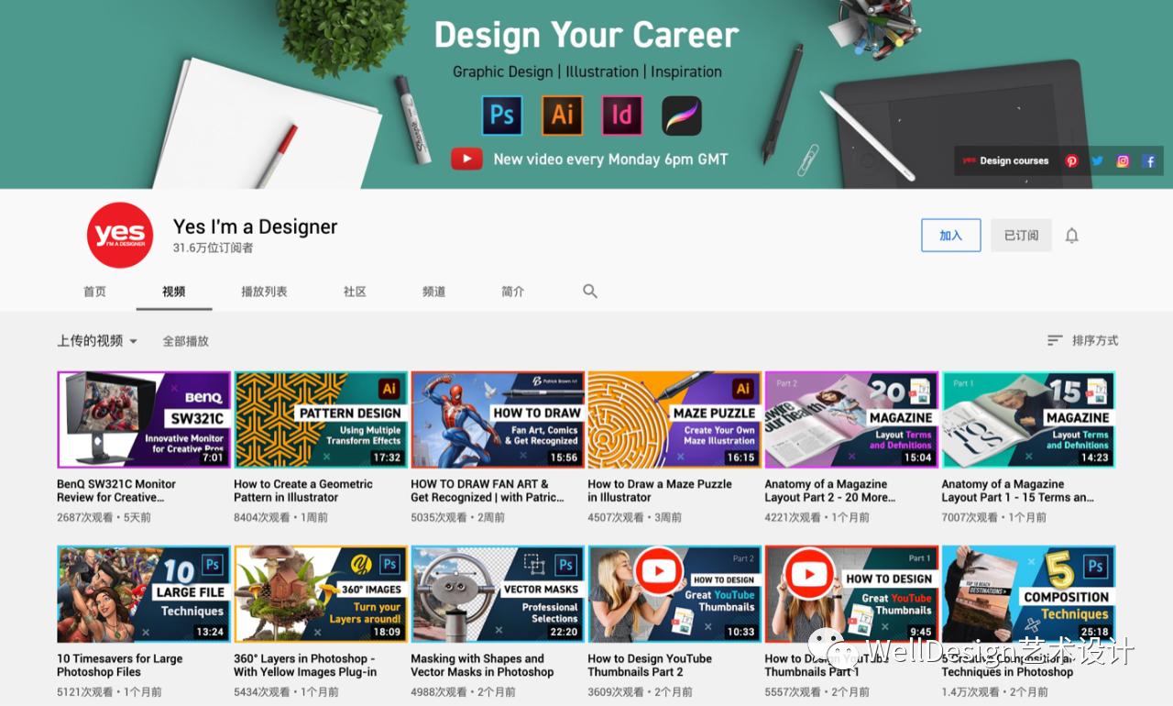This screenshot has width=1173, height=706.
Task: Open the YouTube Thumbnails Part 1 thumbnail
Action: [x=851, y=594]
